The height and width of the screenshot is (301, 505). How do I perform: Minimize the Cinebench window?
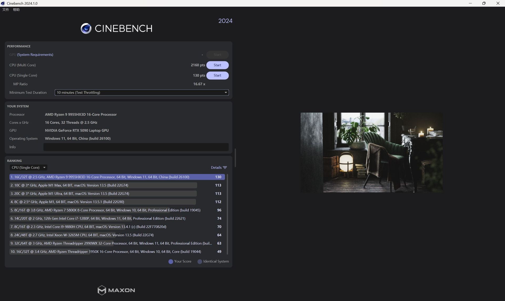[x=470, y=3]
